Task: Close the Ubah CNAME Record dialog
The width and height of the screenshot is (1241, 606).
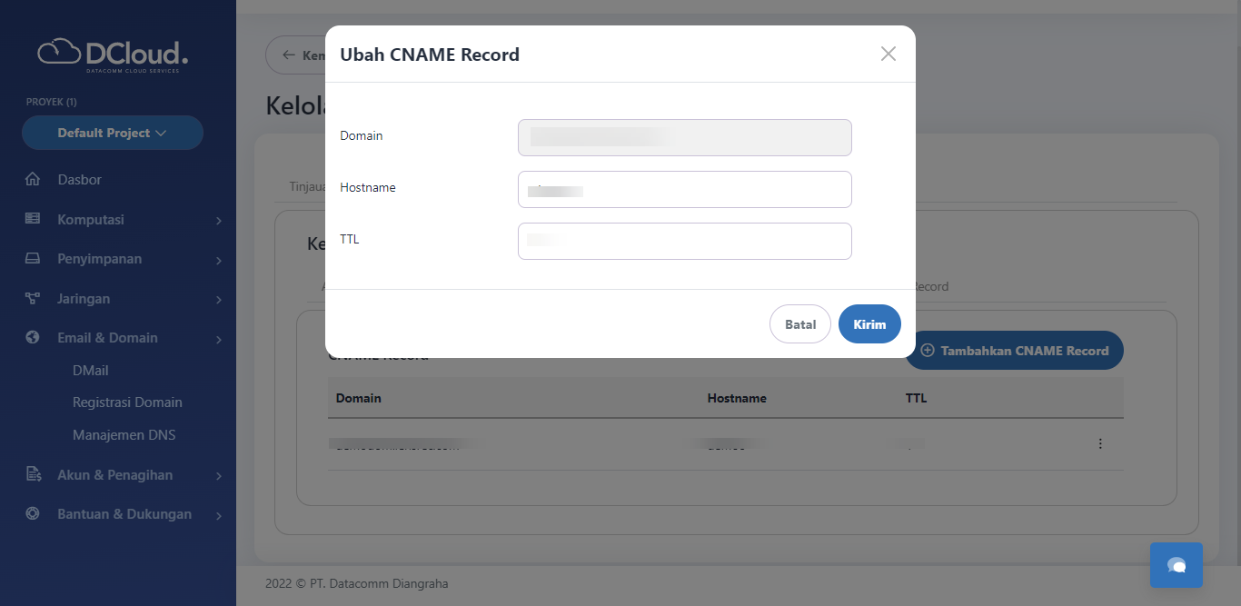Action: tap(888, 55)
